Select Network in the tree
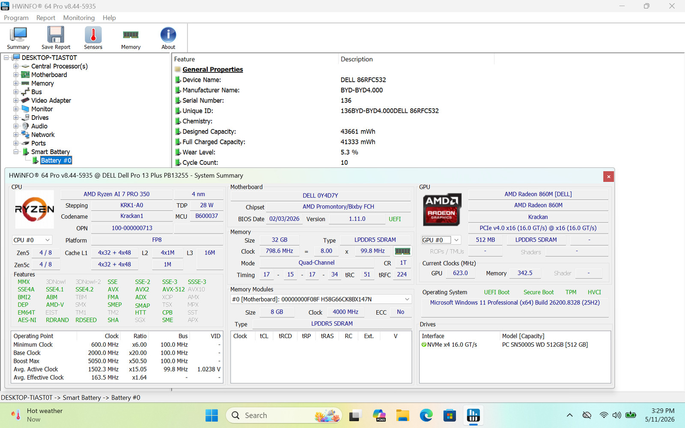The height and width of the screenshot is (428, 685). click(43, 135)
